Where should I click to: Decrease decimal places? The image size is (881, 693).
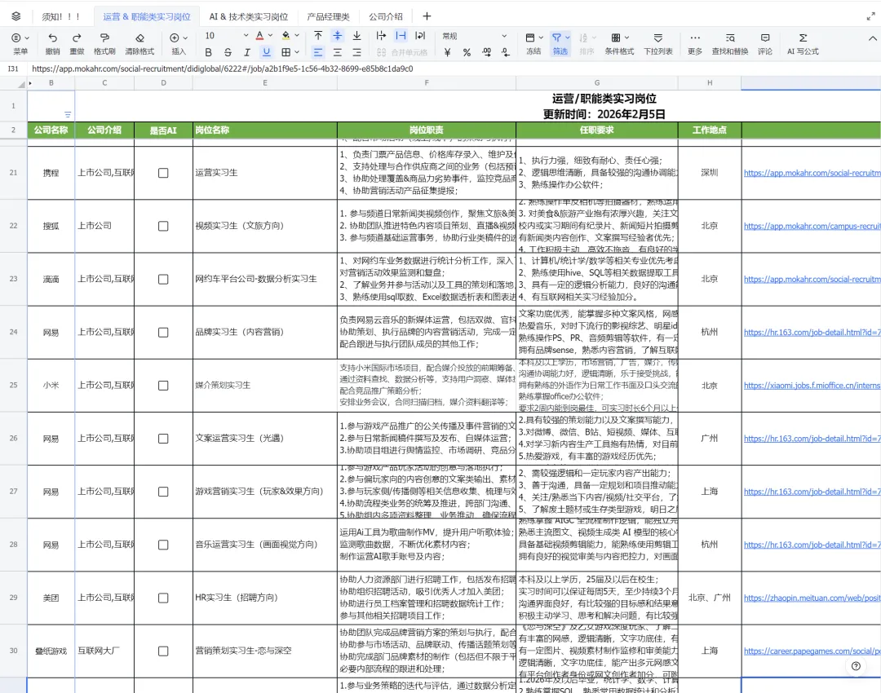coord(506,52)
